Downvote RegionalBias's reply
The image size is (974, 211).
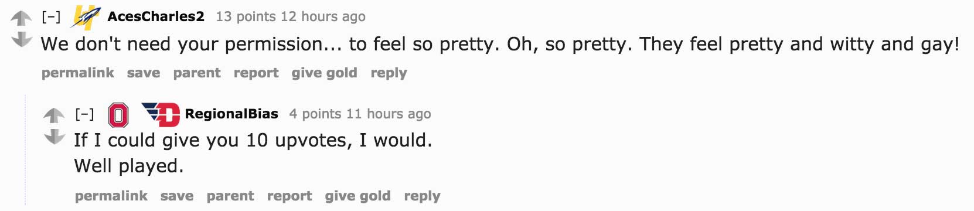54,136
